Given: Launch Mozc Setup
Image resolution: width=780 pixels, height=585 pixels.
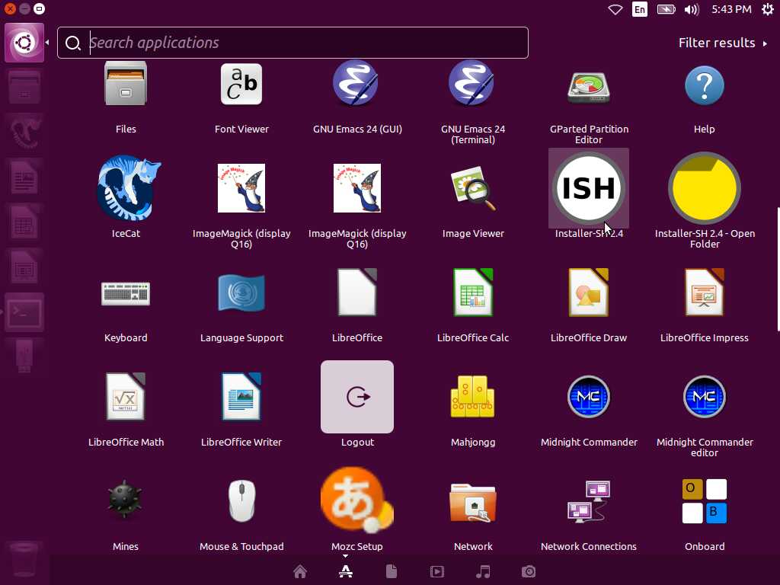Looking at the screenshot, I should [357, 500].
